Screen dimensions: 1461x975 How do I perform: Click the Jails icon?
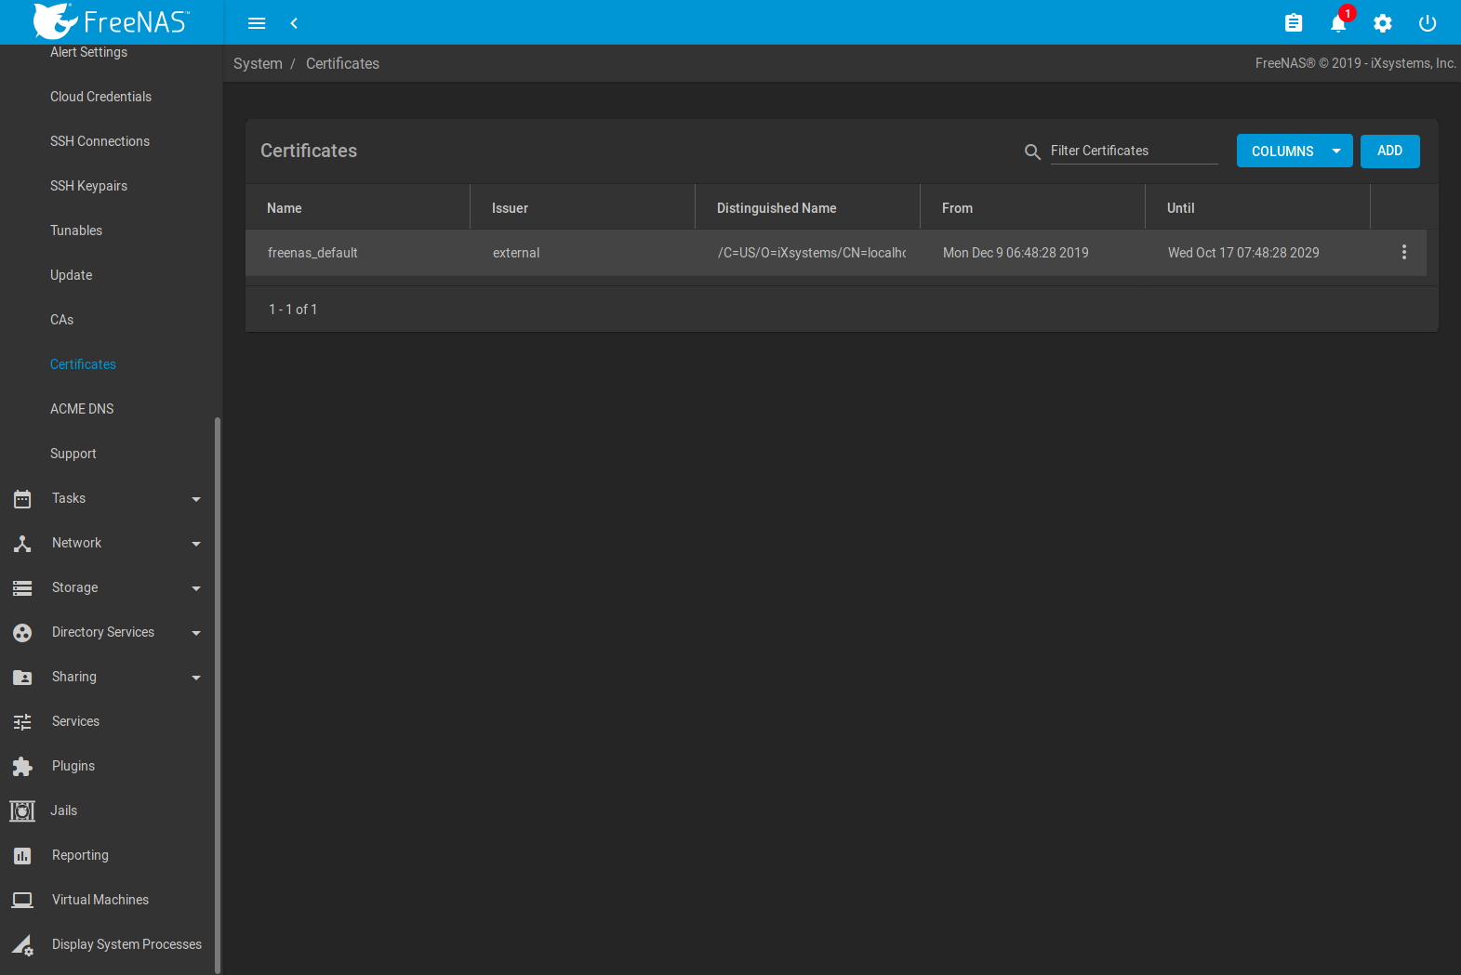22,811
